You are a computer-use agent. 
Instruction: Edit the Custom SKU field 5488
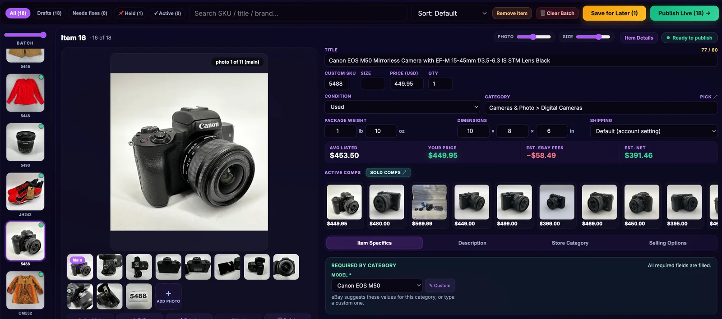(337, 83)
